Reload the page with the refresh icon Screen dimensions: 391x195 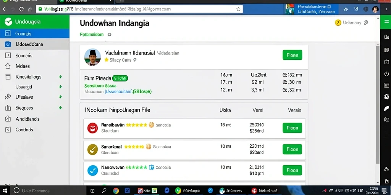click(x=21, y=9)
